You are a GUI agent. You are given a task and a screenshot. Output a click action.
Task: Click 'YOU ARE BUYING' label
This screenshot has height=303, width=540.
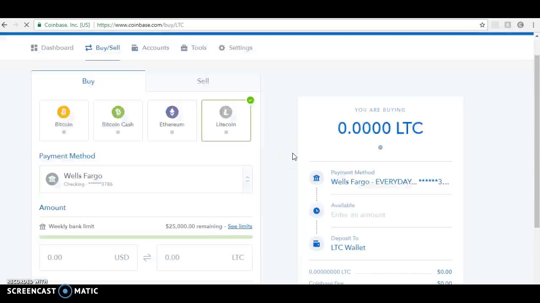click(x=380, y=110)
